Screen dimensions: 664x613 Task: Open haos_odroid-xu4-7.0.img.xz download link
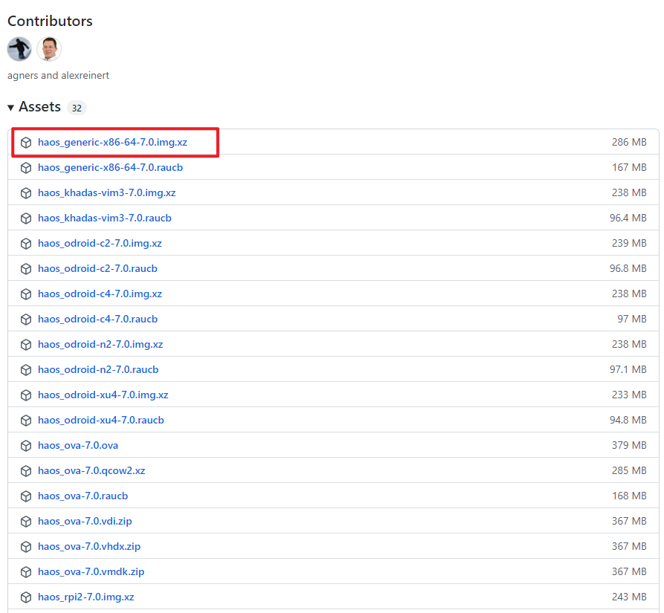tap(103, 395)
